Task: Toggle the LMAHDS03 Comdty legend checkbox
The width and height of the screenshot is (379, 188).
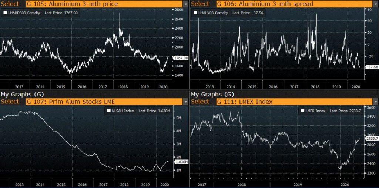Action: point(5,12)
